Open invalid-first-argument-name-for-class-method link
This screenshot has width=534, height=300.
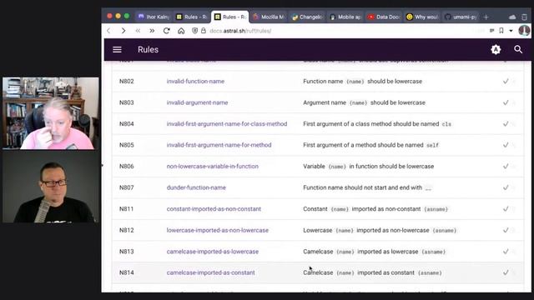tap(227, 124)
